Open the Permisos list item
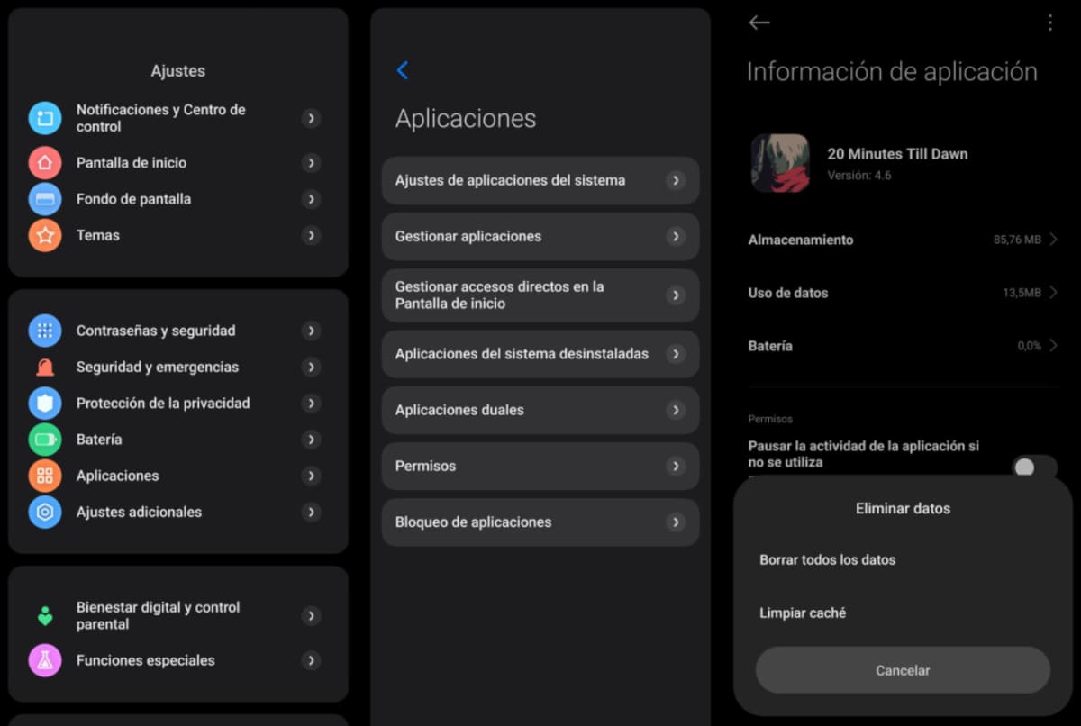Viewport: 1081px width, 726px height. pyautogui.click(x=540, y=467)
